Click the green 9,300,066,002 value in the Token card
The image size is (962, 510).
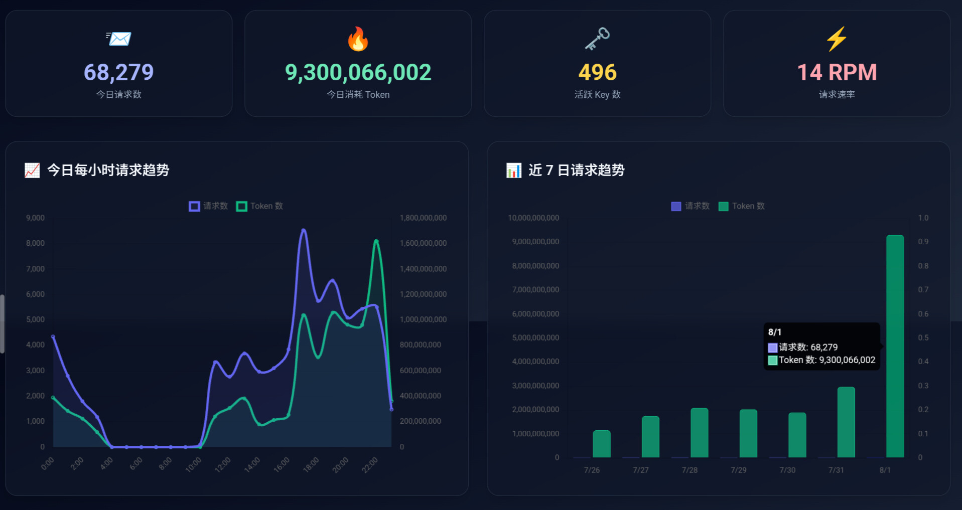358,72
